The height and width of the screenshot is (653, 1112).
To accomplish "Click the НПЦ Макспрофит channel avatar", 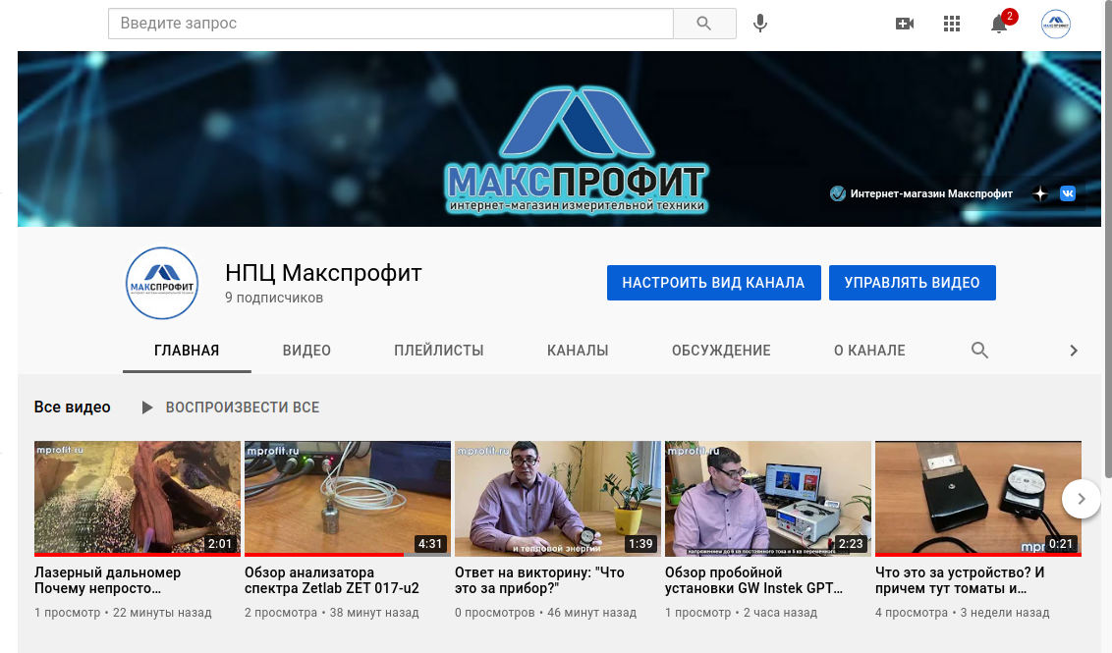I will click(x=162, y=283).
